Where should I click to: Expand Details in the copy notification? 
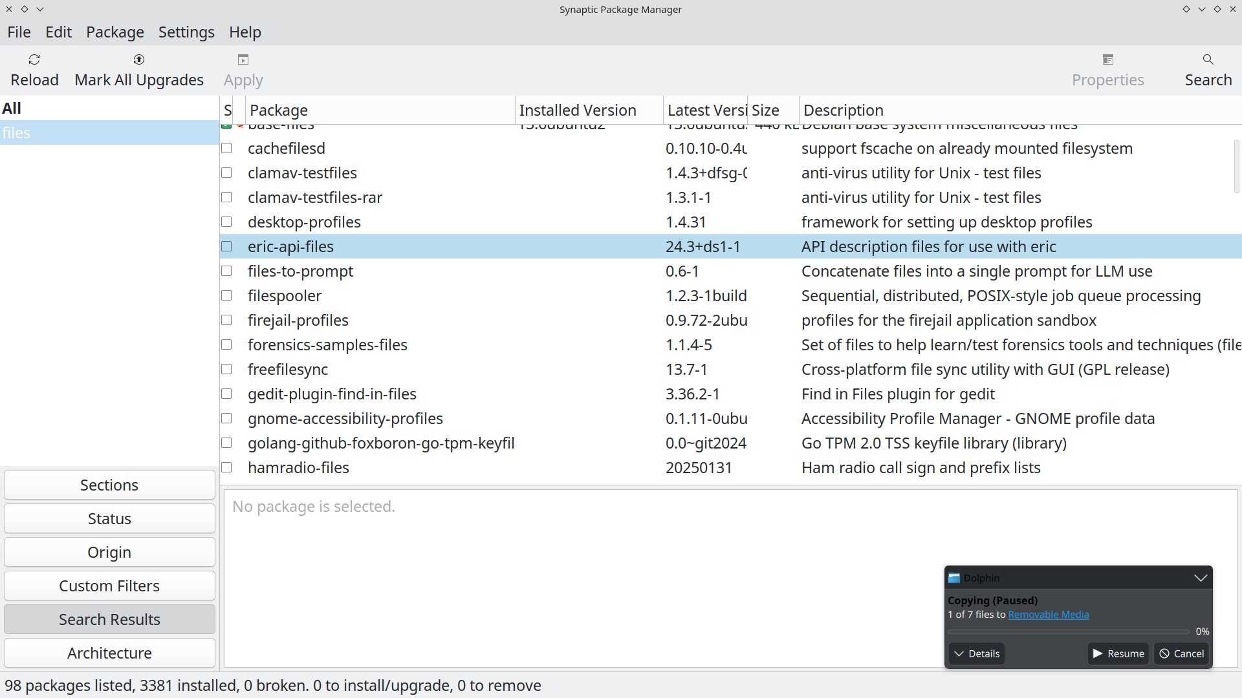pyautogui.click(x=976, y=653)
